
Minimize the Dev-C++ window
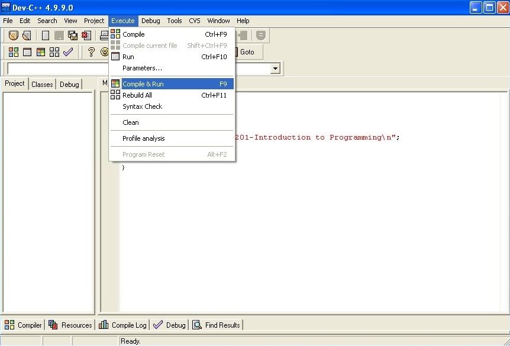coord(476,8)
